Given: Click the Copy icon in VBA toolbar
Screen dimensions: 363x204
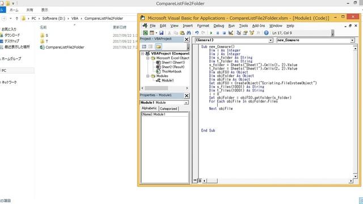Looking at the screenshot, I should coord(176,33).
